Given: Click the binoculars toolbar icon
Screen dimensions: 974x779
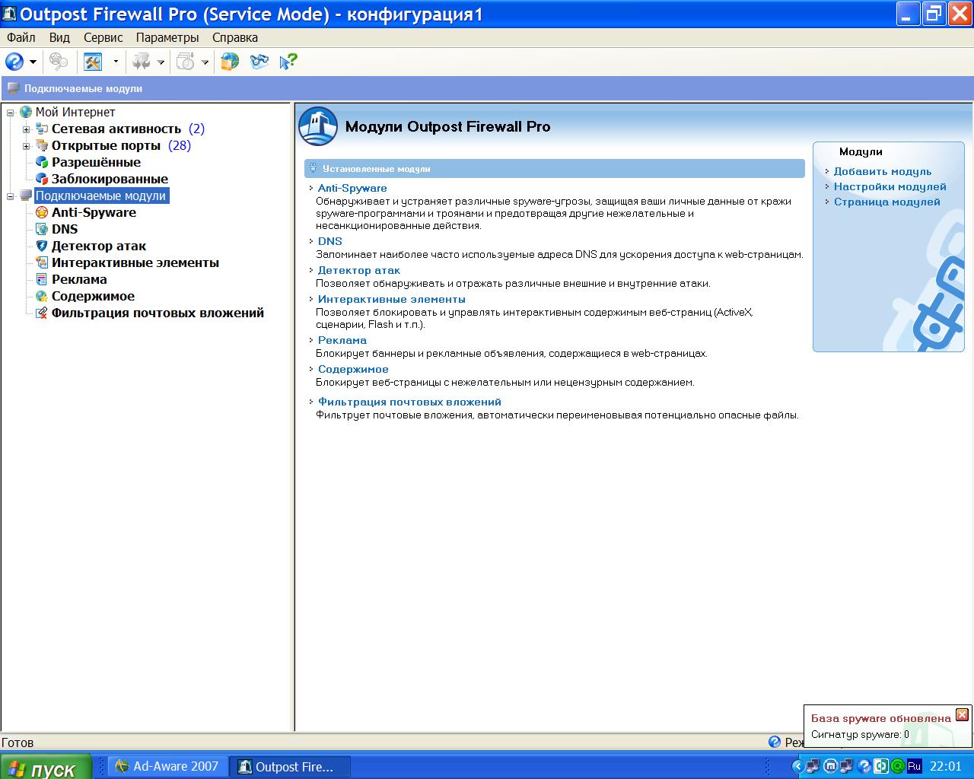Looking at the screenshot, I should tap(259, 62).
